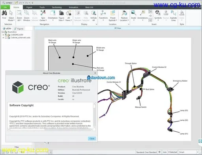Open the Smart selection filter dropdown
The height and width of the screenshot is (155, 202).
(198, 152)
